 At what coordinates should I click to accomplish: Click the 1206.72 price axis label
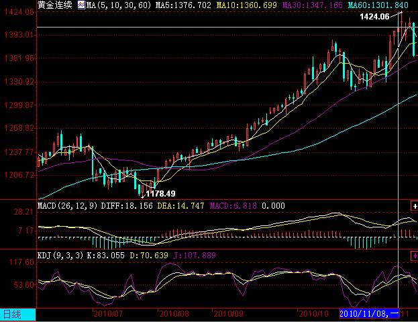[x=19, y=175]
